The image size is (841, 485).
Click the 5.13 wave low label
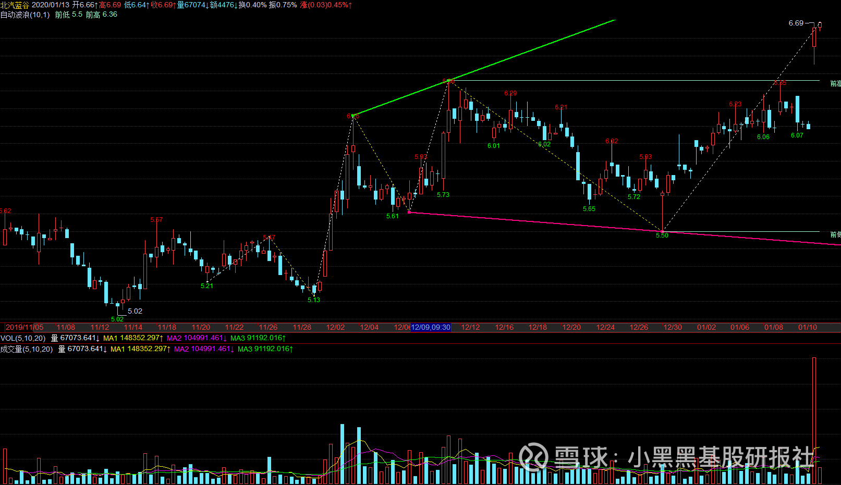point(314,300)
